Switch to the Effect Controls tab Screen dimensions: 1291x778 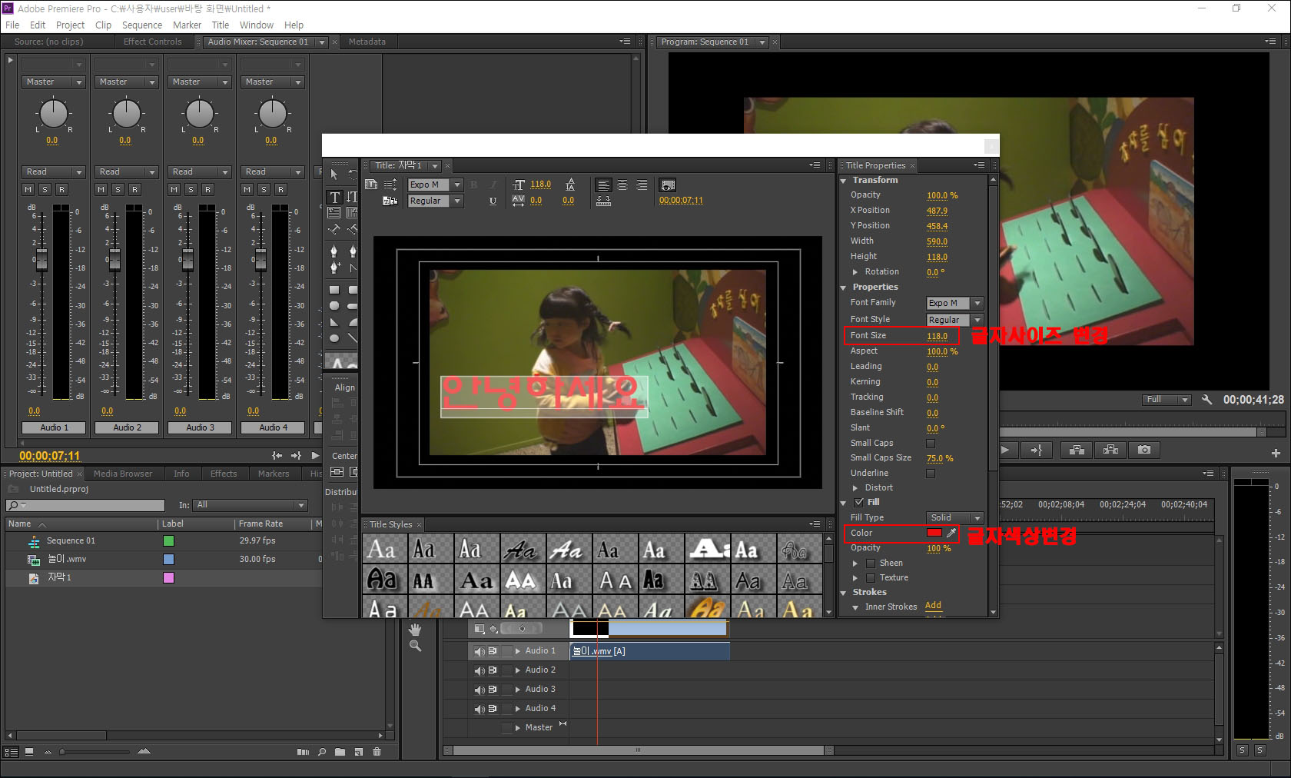click(152, 42)
